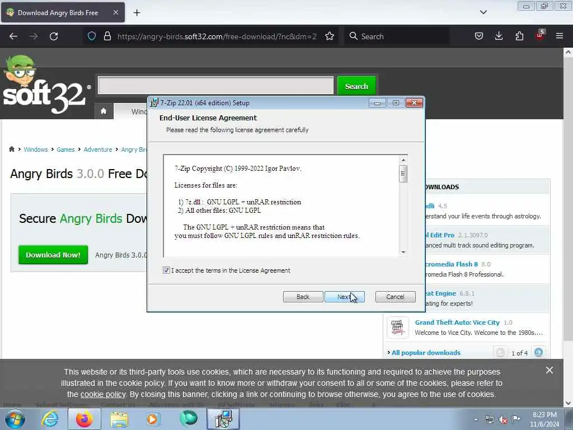Image resolution: width=573 pixels, height=430 pixels.
Task: Open the Games breadcrumb link
Action: tap(65, 149)
